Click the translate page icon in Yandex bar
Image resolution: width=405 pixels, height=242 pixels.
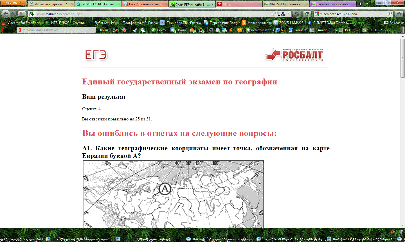143,30
